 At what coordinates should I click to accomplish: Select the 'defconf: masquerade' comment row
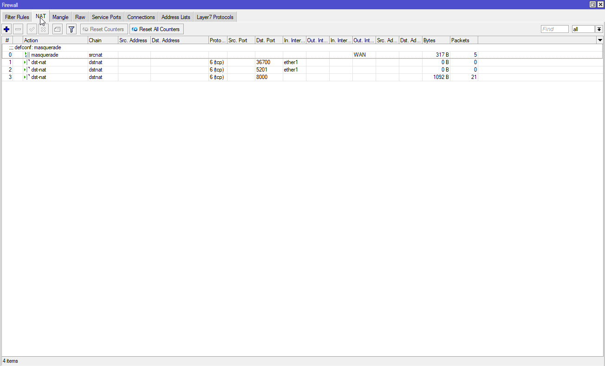(x=302, y=47)
